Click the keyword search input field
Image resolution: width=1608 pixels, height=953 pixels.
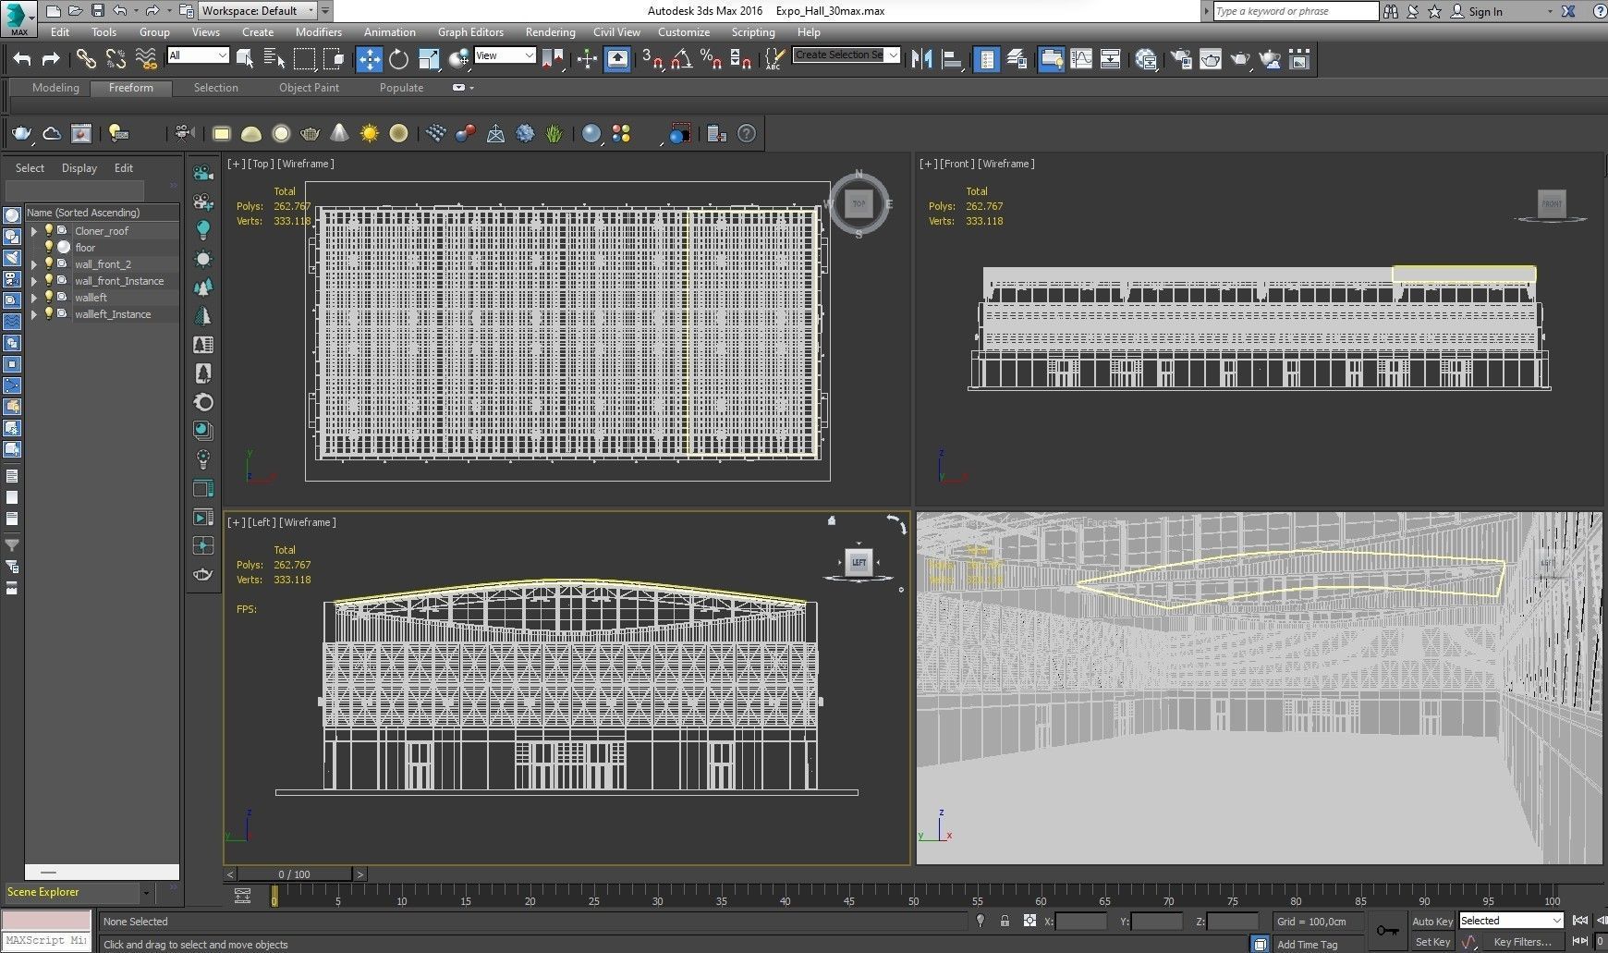coord(1296,11)
